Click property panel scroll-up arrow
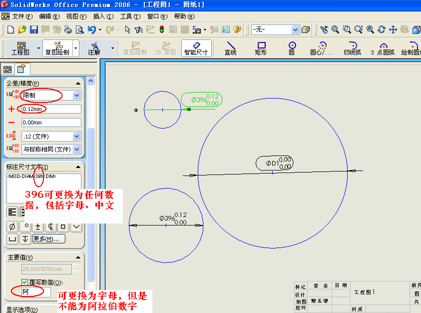421x313 pixels. (x=91, y=80)
